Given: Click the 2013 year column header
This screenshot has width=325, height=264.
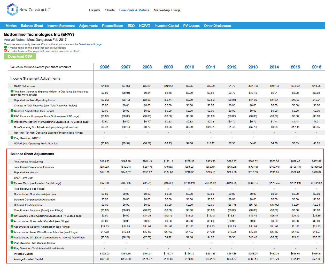Looking at the screenshot, I should coord(253,67).
